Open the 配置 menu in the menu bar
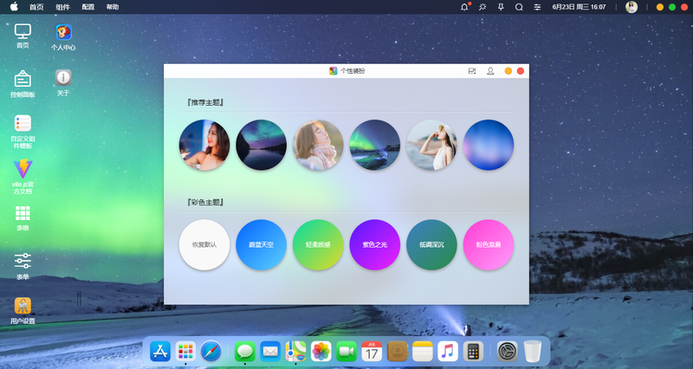The height and width of the screenshot is (369, 693). (88, 7)
